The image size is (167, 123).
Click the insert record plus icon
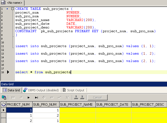(x=44, y=97)
